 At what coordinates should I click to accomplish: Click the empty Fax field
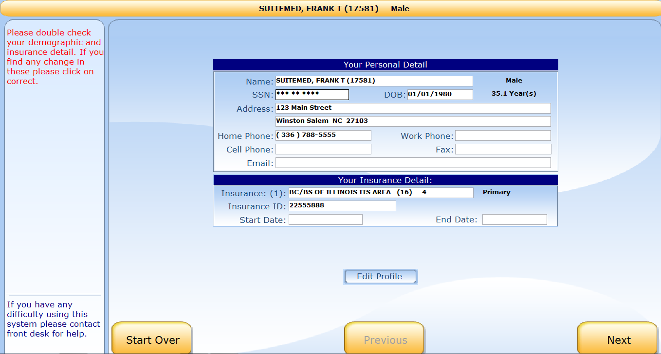pos(503,149)
